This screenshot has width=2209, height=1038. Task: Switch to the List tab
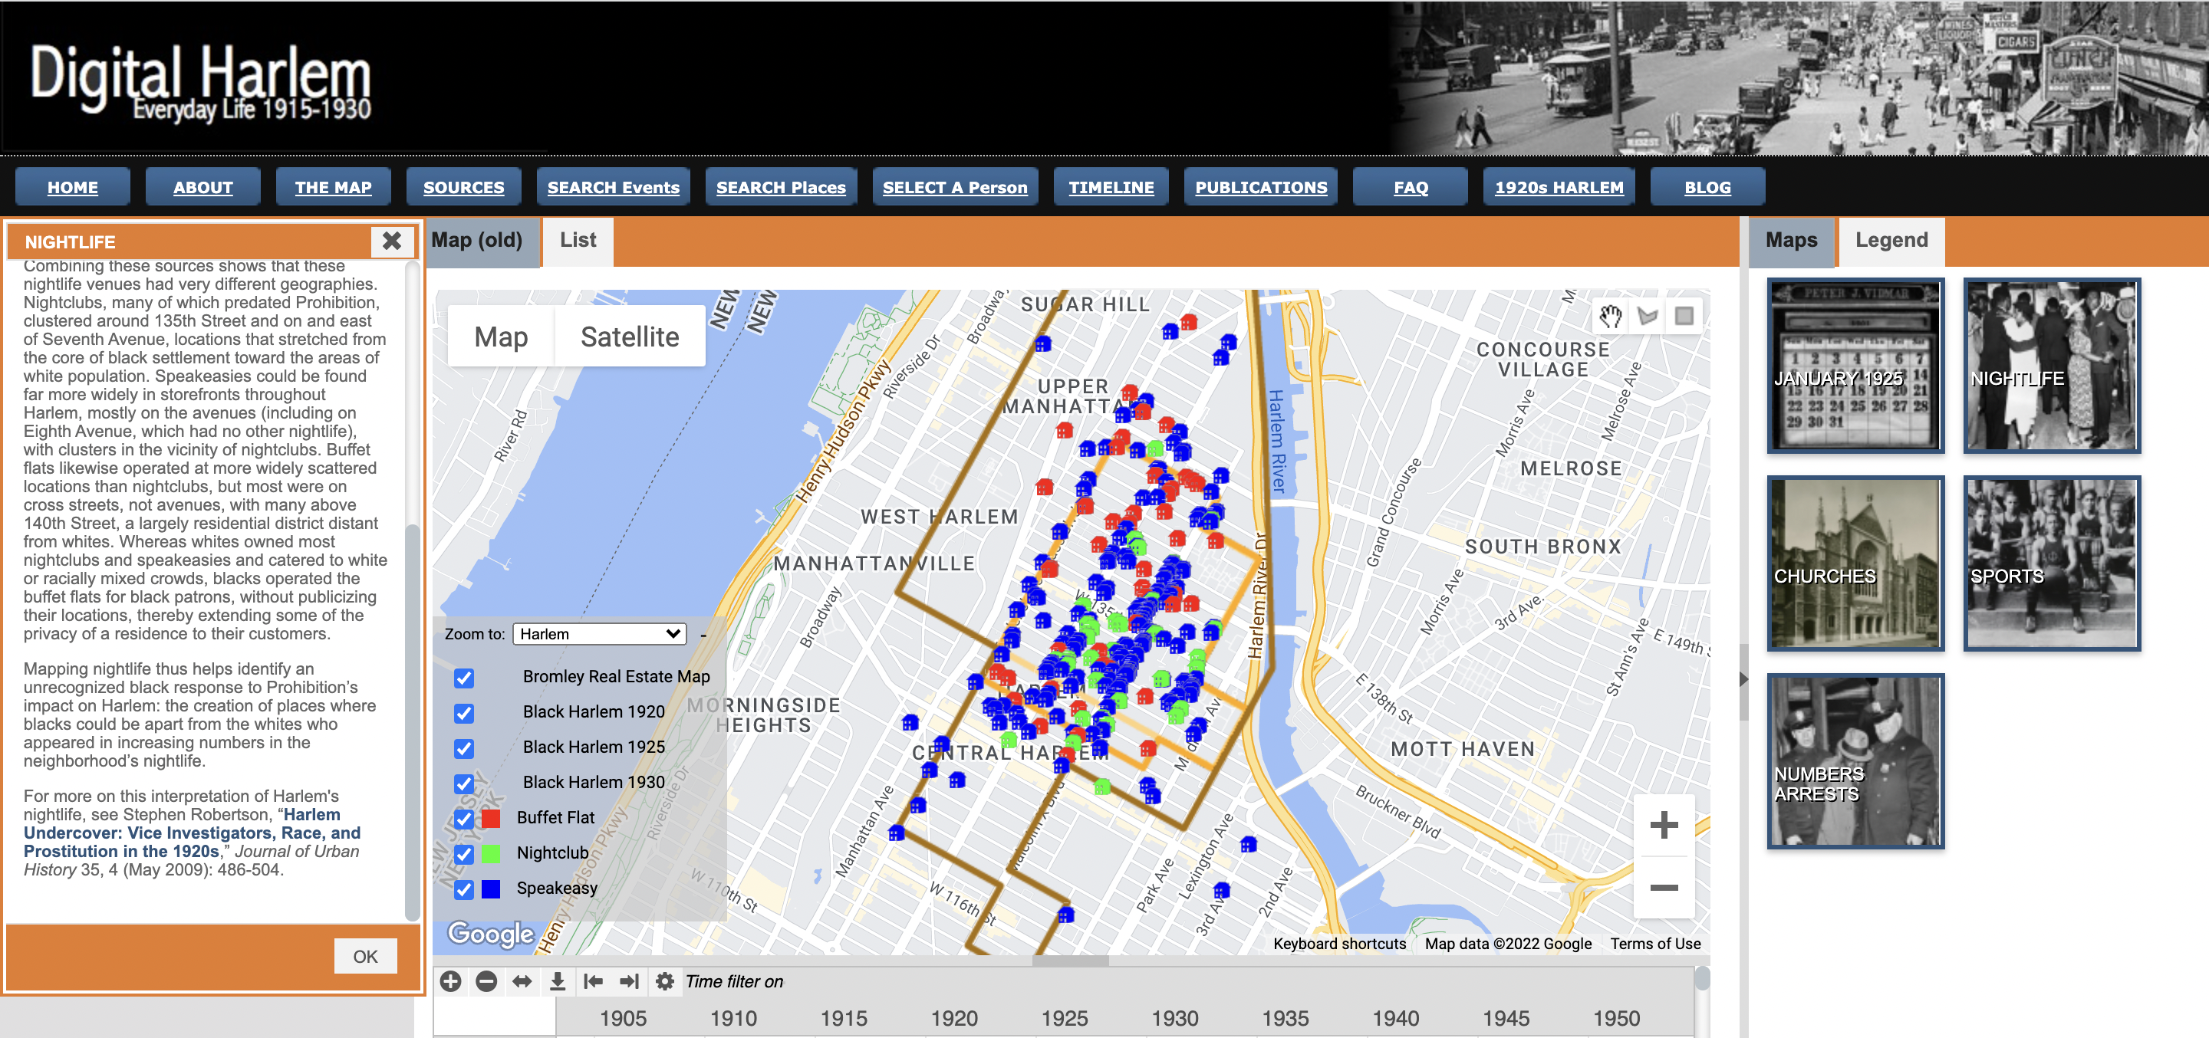point(577,241)
